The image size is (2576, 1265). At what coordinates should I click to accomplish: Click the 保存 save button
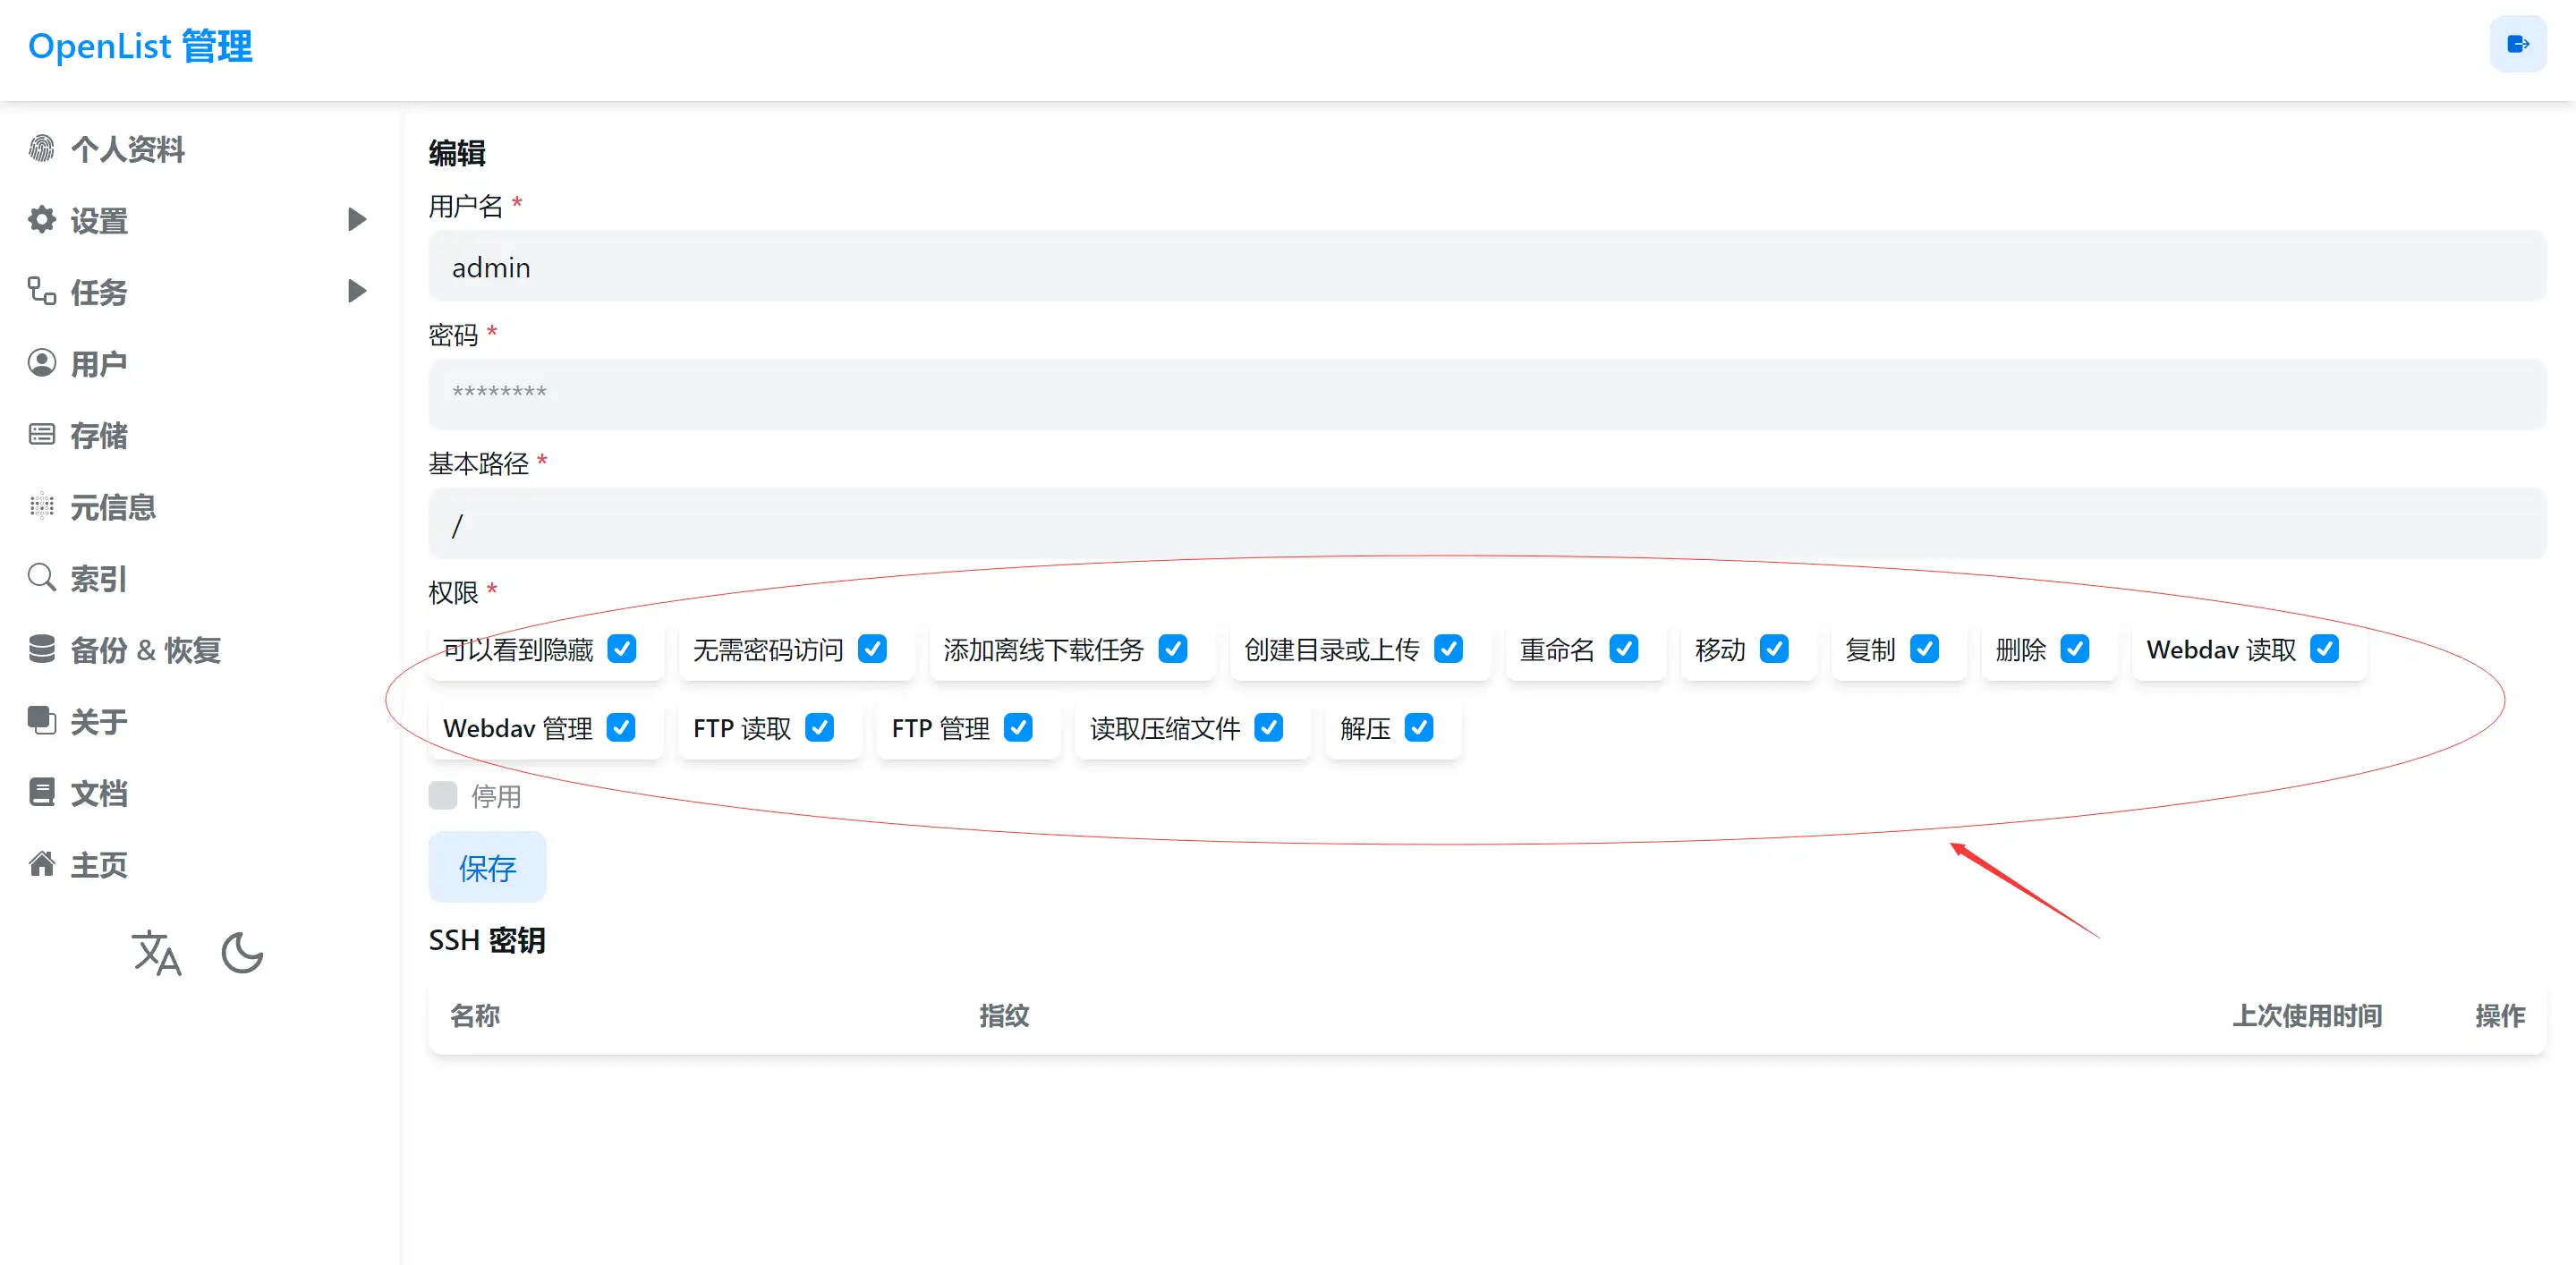click(x=487, y=866)
